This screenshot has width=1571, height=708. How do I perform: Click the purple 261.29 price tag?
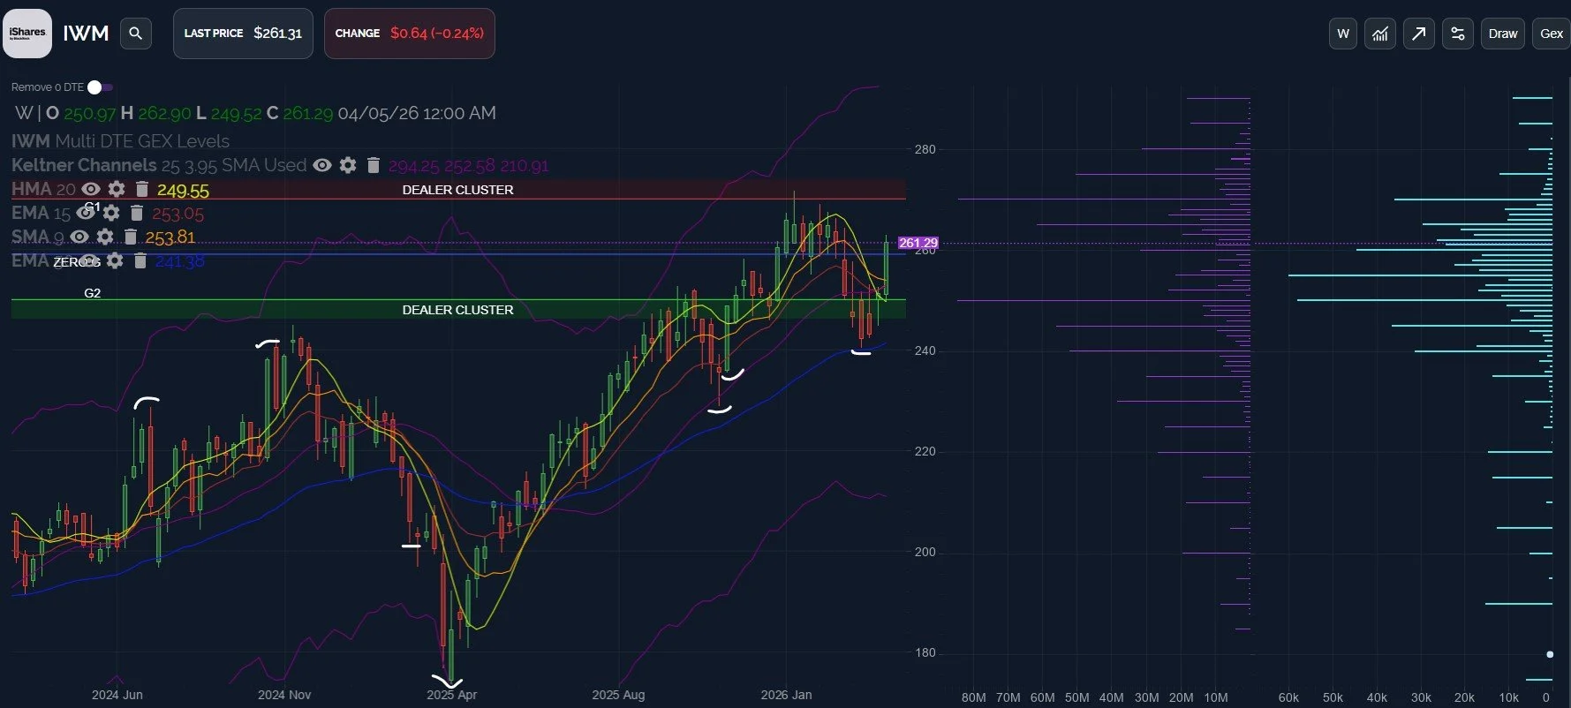[x=918, y=243]
